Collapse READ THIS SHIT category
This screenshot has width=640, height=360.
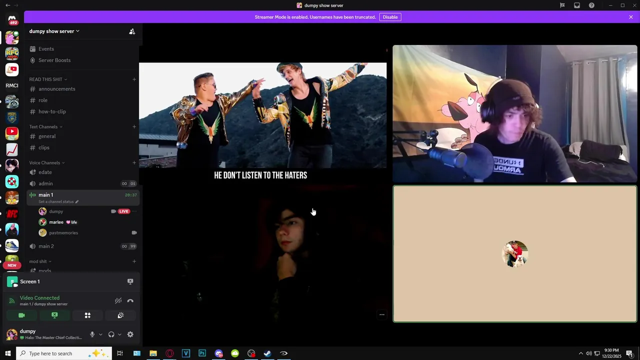(x=48, y=79)
